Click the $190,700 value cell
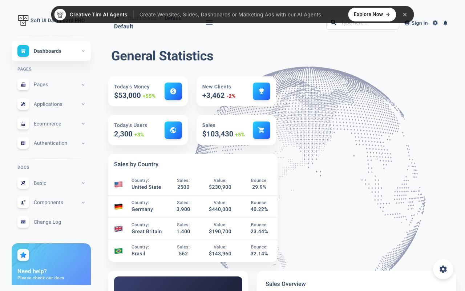Screen dimensions: 465x291 [x=220, y=231]
